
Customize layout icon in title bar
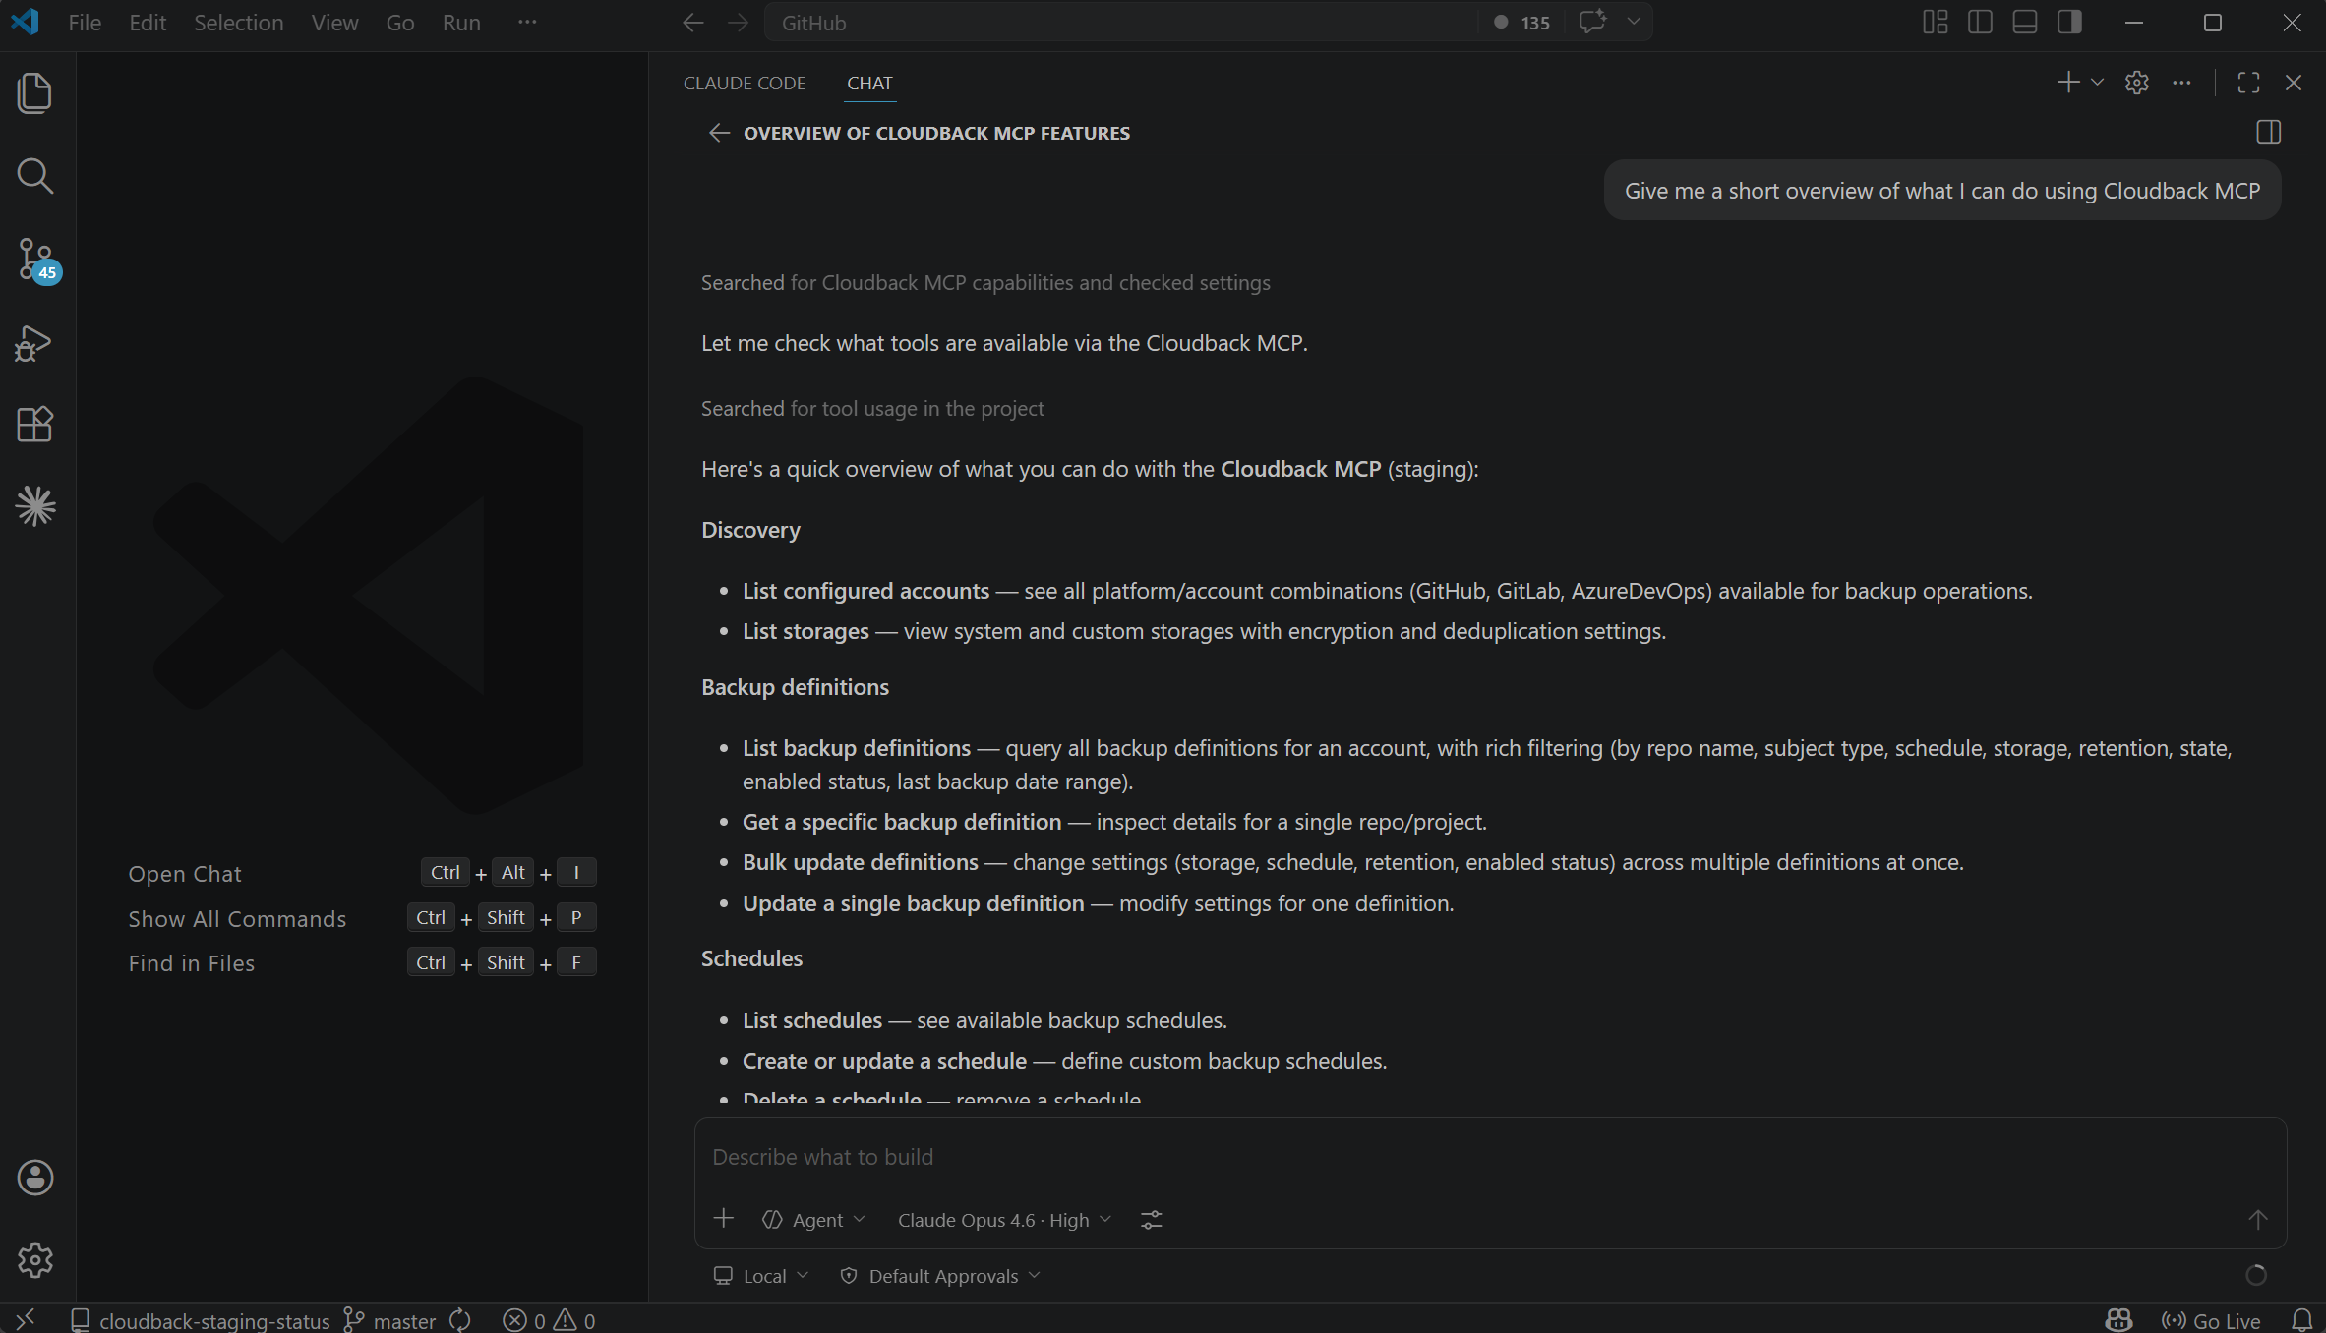click(x=1936, y=22)
